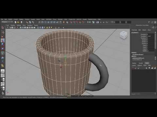157x117 pixels.
Task: Activate the Move tool in toolbox
Action: (3, 40)
